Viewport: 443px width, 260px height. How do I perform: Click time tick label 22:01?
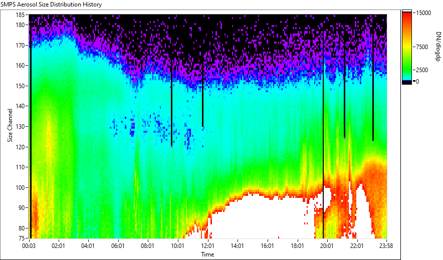[x=357, y=246]
